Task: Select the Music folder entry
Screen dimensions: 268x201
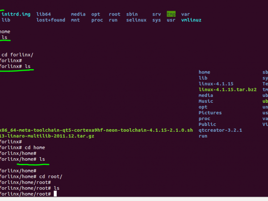Action: [x=206, y=101]
